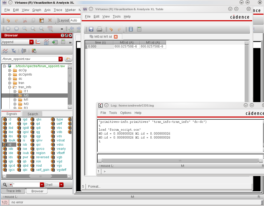This screenshot has height=206, width=264.
Task: Open File menu in Table window
Action: (88, 17)
